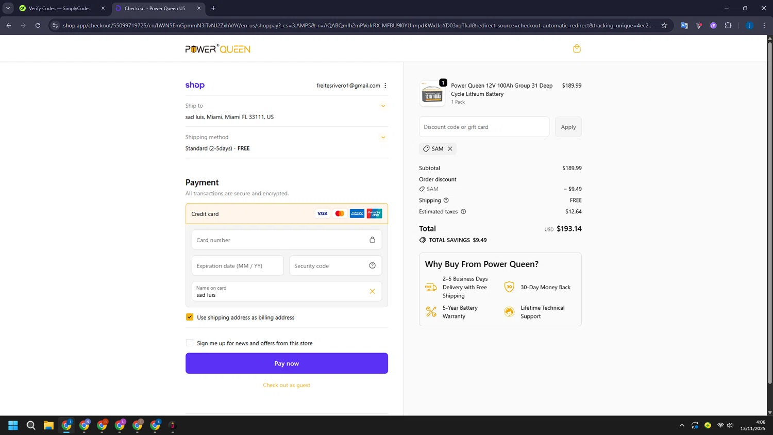Click the Mastercard logo
773x435 pixels.
(x=340, y=213)
